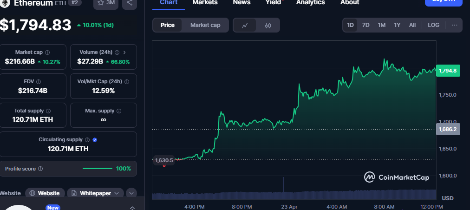The image size is (470, 210).
Task: Select the Price toggle
Action: click(168, 25)
